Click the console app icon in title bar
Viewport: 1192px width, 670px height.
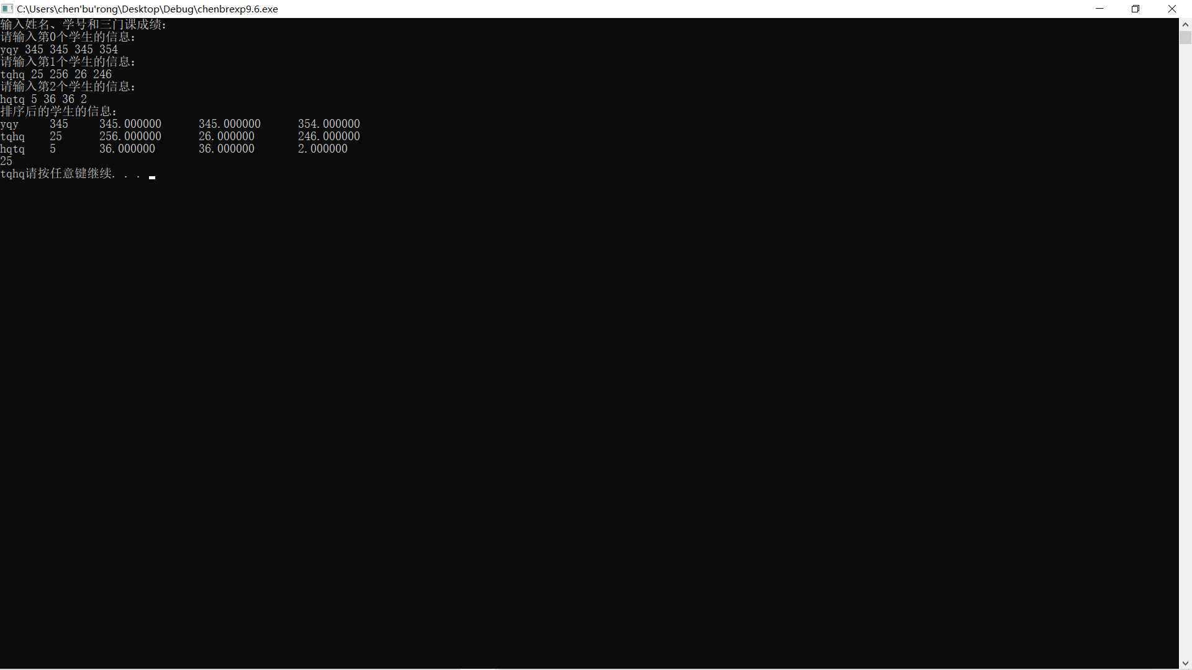(7, 9)
